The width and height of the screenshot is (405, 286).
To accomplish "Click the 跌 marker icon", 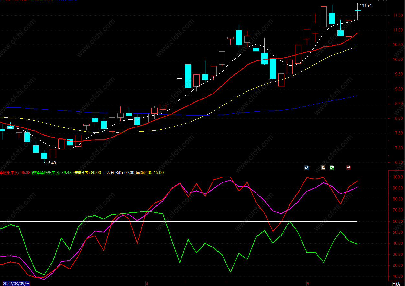I will pos(332,167).
